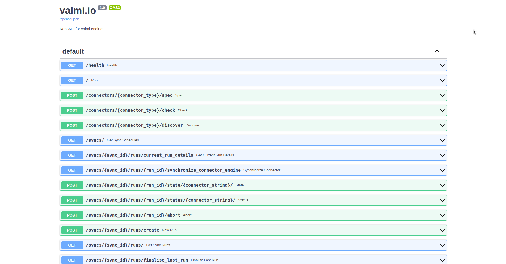Image resolution: width=506 pixels, height=264 pixels.
Task: Click the GET badge for Root
Action: (72, 80)
